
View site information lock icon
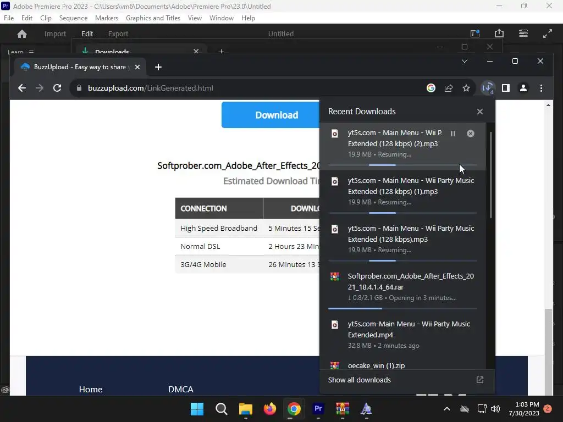pyautogui.click(x=79, y=88)
